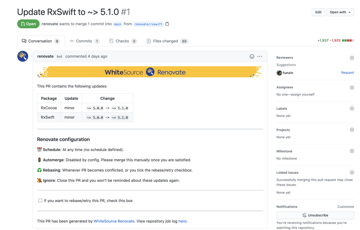360x230 pixels.
Task: Click pull request title text
Action: click(x=68, y=12)
